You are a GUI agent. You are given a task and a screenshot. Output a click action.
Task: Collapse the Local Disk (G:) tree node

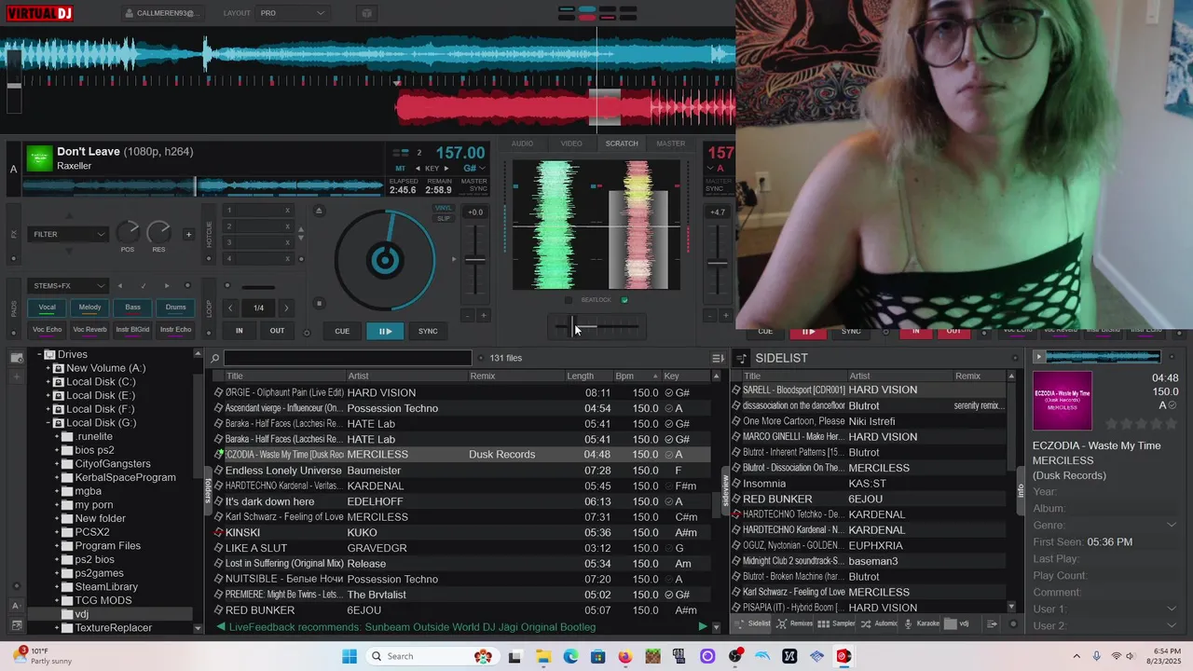point(48,423)
